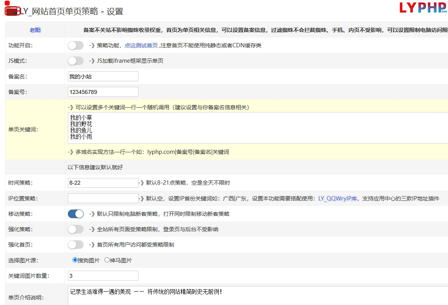Select the 时间策略 field showing 8-22
This screenshot has width=448, height=305.
(103, 183)
